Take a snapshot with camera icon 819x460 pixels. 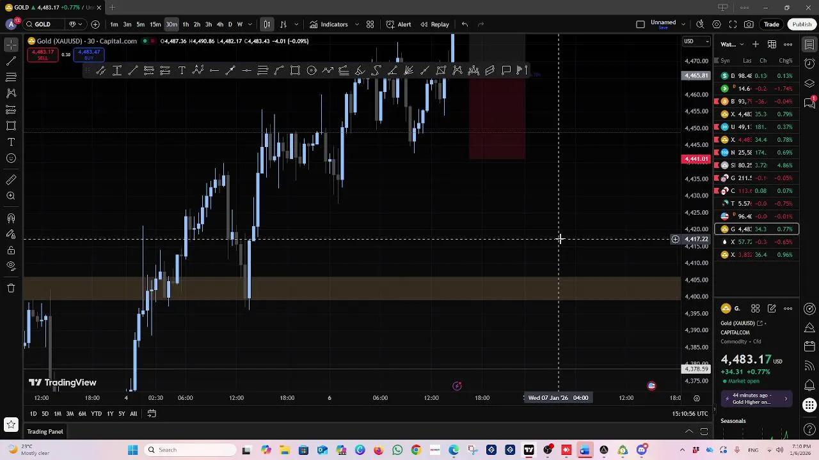click(x=749, y=24)
